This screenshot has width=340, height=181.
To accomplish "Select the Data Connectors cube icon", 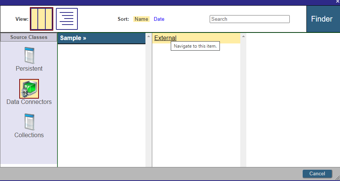I will click(x=29, y=89).
